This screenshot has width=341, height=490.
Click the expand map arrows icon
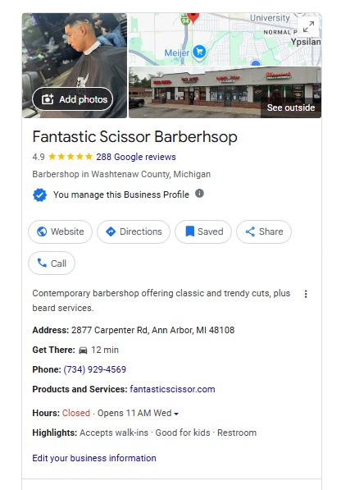point(308,26)
